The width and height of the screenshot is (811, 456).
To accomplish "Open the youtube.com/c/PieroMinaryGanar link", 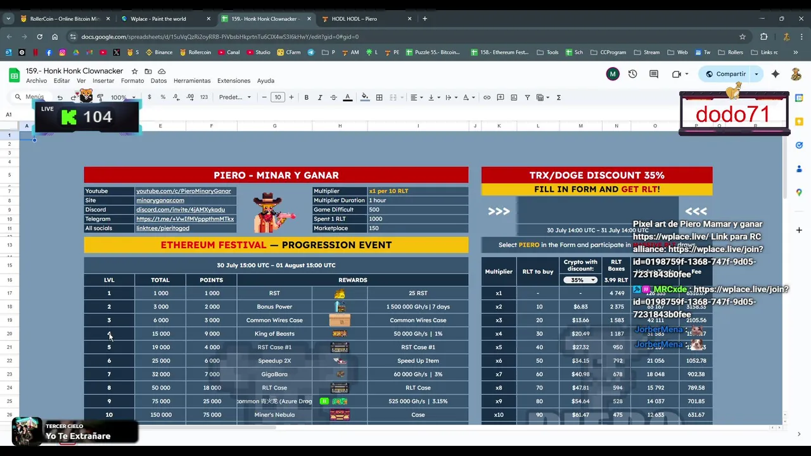I will point(184,191).
